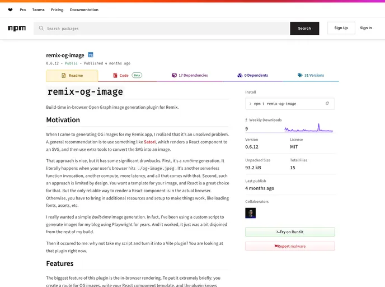Click the large remix-og-image readme heading
Screen dimensions: 385x287
85,92
